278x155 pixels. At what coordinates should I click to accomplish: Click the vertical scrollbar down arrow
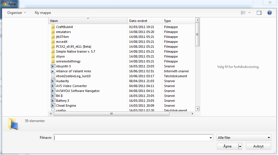[197, 109]
